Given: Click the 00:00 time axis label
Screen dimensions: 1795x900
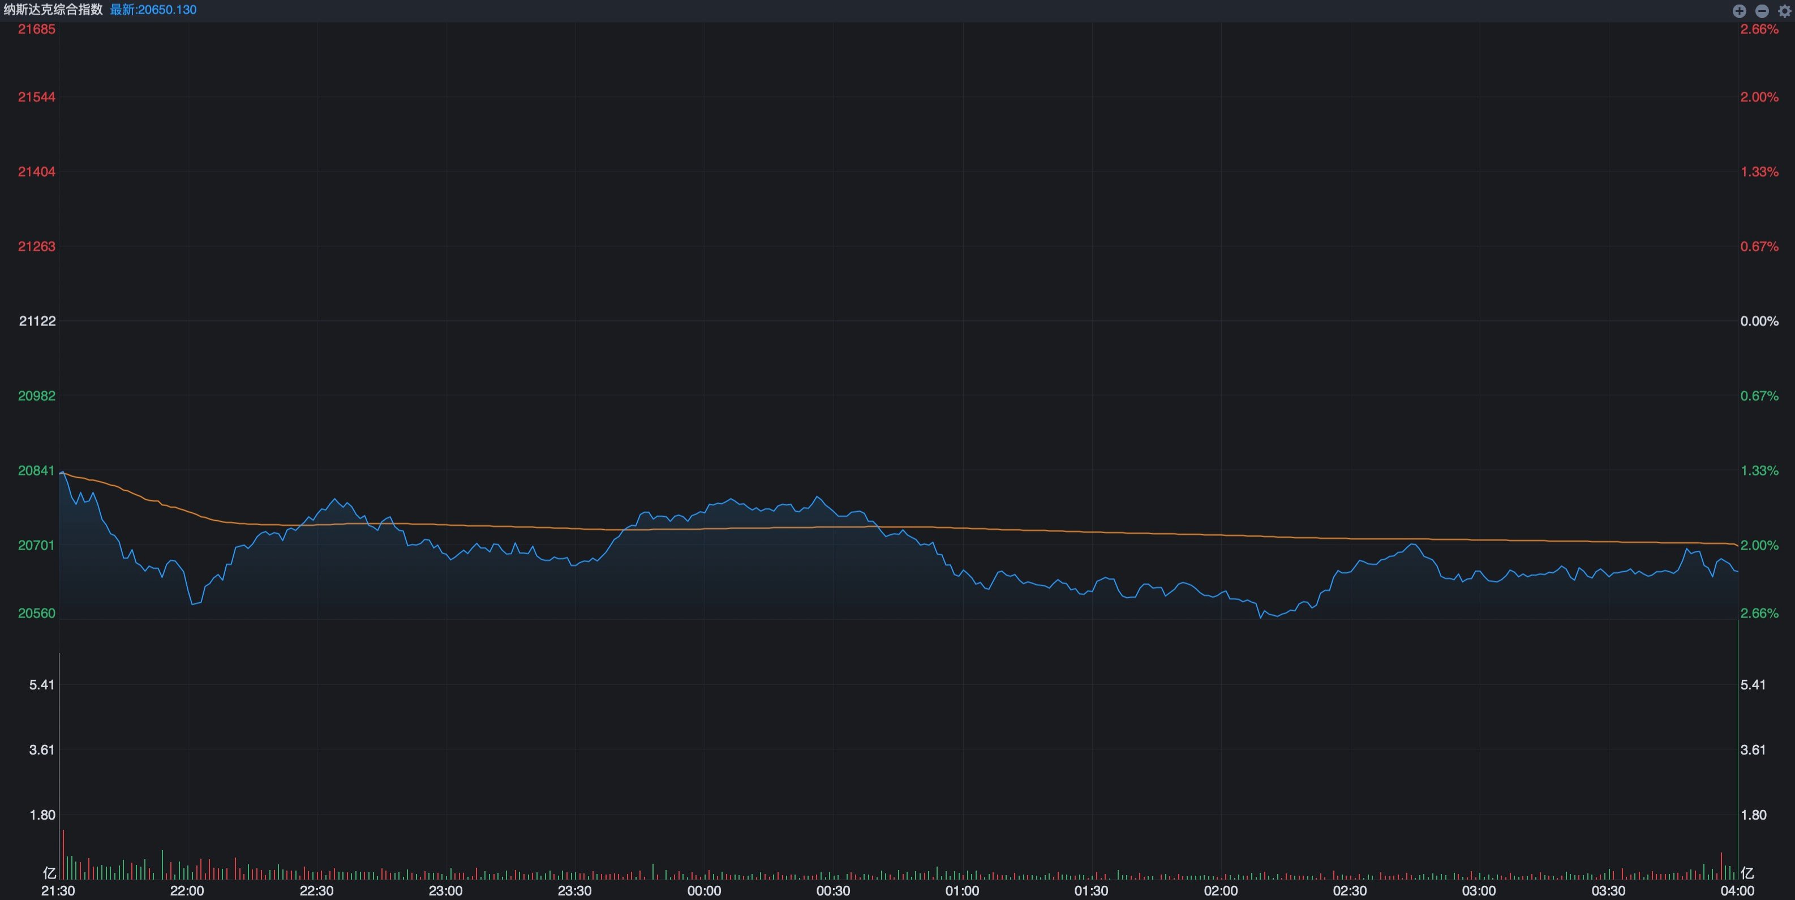Looking at the screenshot, I should (x=705, y=891).
